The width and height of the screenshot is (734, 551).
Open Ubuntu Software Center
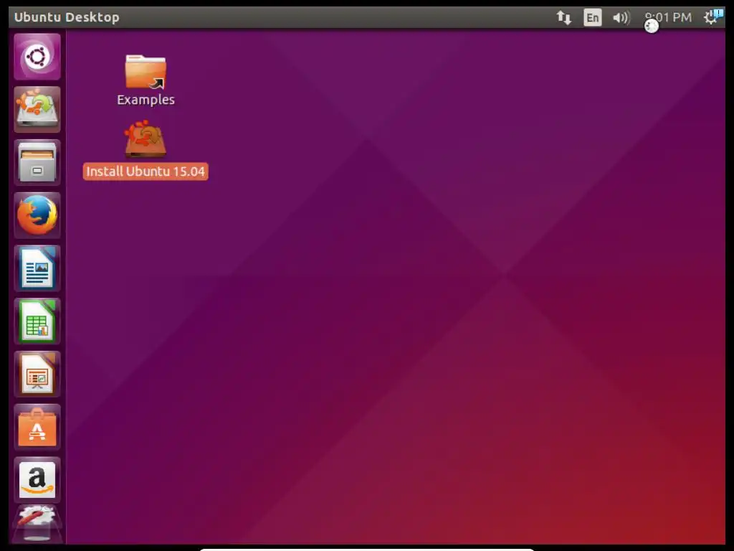coord(37,427)
